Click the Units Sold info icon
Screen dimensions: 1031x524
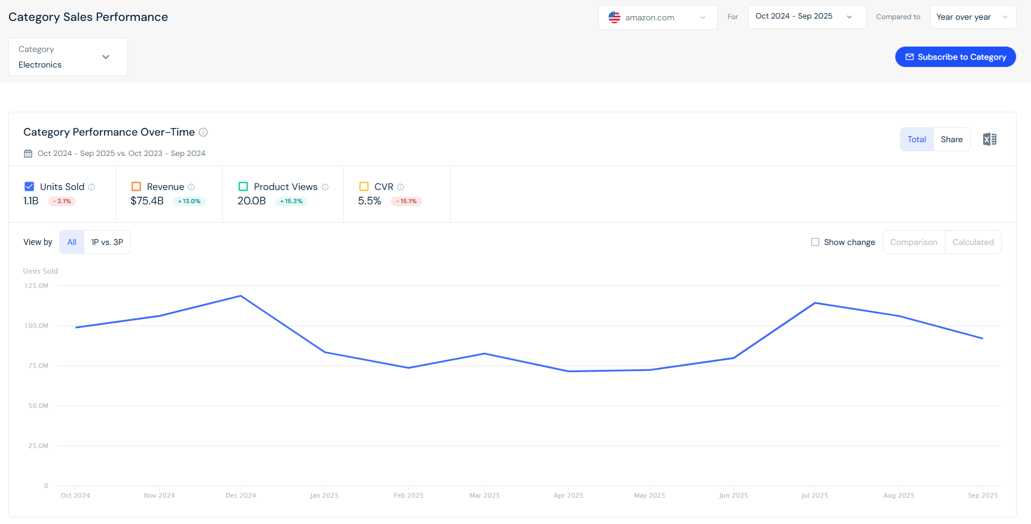click(x=91, y=187)
